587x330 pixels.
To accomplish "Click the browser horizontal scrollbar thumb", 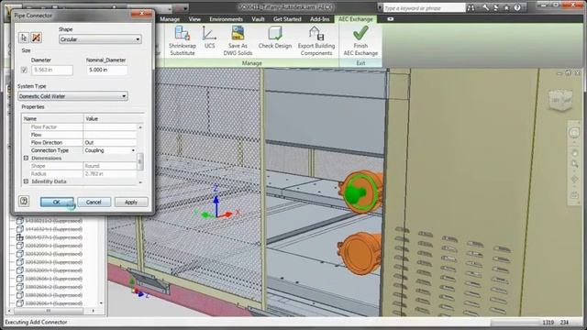I will click(x=49, y=311).
